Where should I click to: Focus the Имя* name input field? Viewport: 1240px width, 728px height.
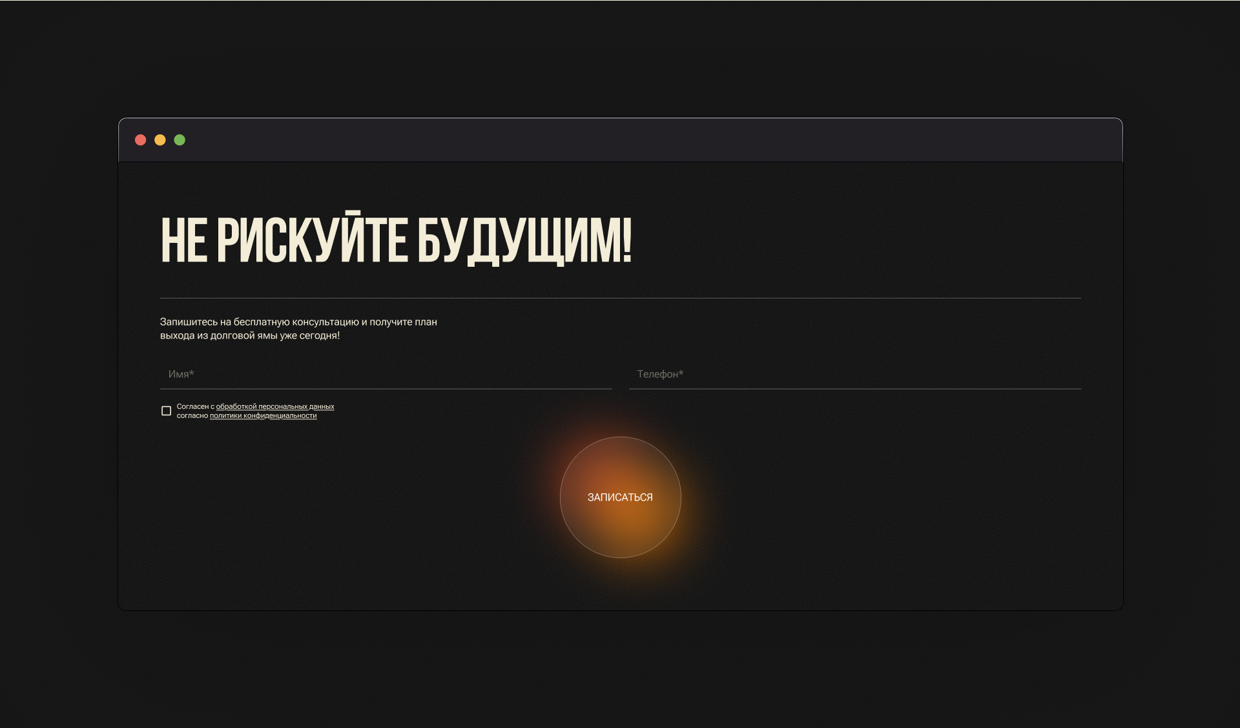[x=386, y=374]
